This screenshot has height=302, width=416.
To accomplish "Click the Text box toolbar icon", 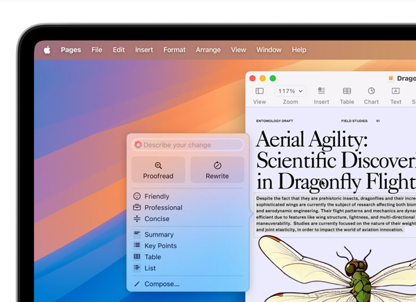I will (395, 91).
